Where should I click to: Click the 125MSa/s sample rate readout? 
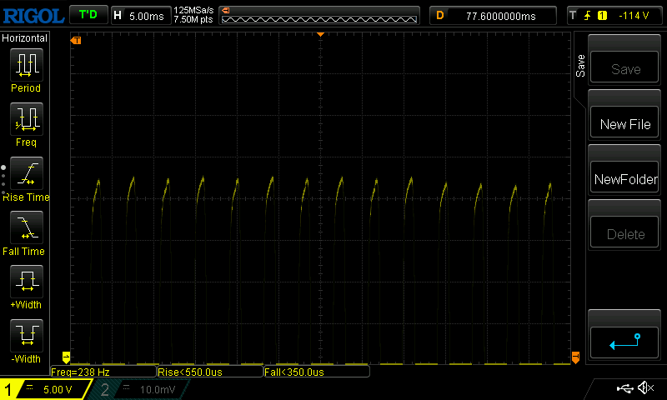tap(193, 10)
